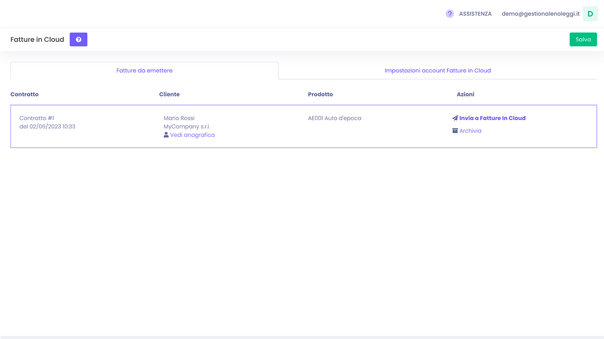Viewport: 604px width, 339px height.
Task: Archive contract with Archivia link
Action: [470, 131]
